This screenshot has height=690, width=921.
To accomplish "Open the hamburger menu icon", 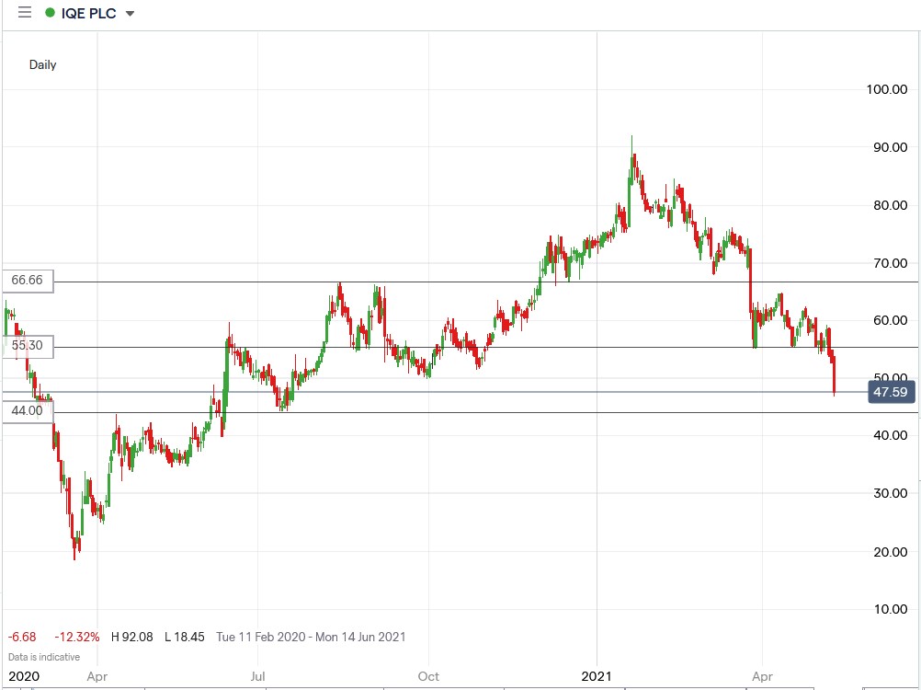I will pyautogui.click(x=25, y=12).
